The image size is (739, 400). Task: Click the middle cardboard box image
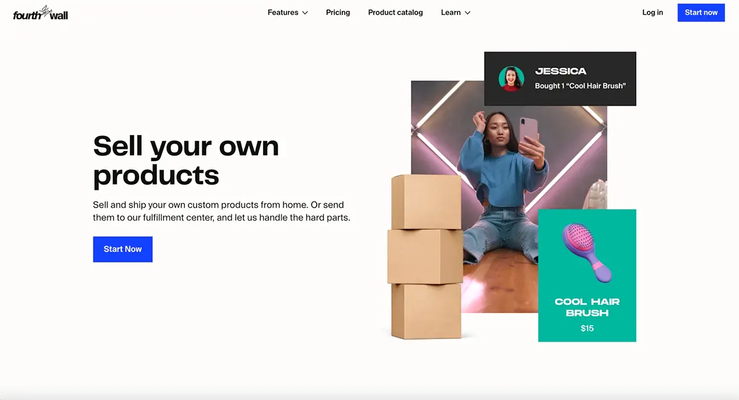coord(425,256)
